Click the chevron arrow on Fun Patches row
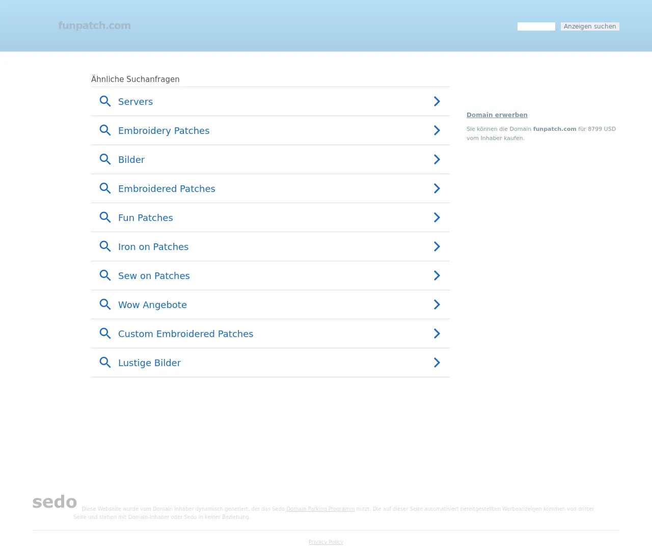The height and width of the screenshot is (554, 652). pyautogui.click(x=437, y=217)
